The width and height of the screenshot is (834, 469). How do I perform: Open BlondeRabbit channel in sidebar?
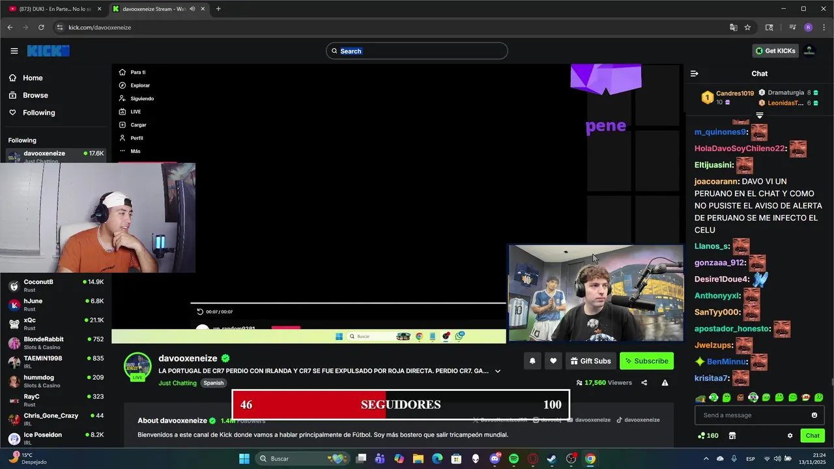55,343
